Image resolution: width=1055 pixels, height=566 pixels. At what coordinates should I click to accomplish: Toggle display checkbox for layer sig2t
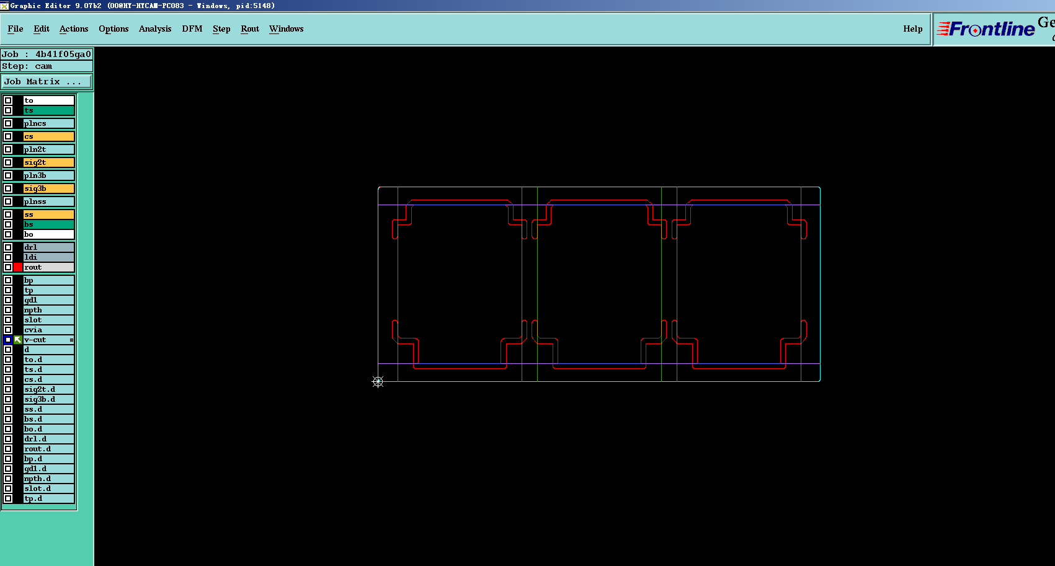coord(8,162)
